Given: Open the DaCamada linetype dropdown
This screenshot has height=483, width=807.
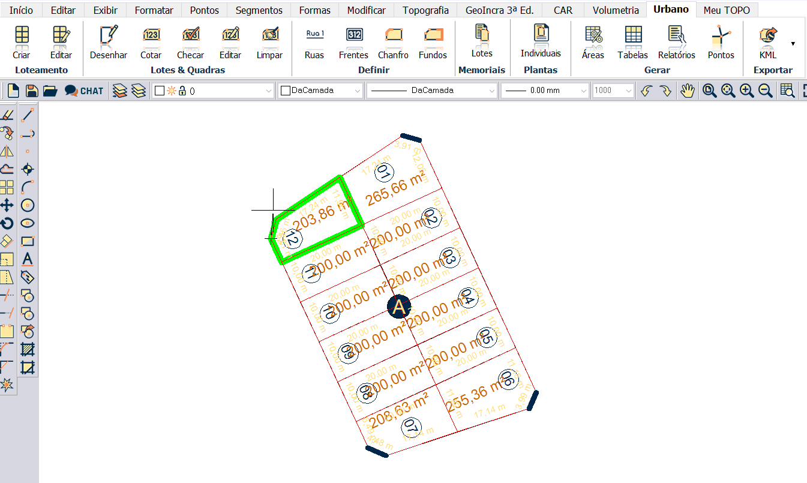Looking at the screenshot, I should (490, 90).
